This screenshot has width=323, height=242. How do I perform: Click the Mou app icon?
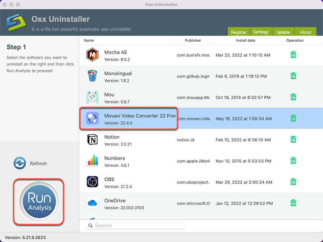(x=92, y=97)
